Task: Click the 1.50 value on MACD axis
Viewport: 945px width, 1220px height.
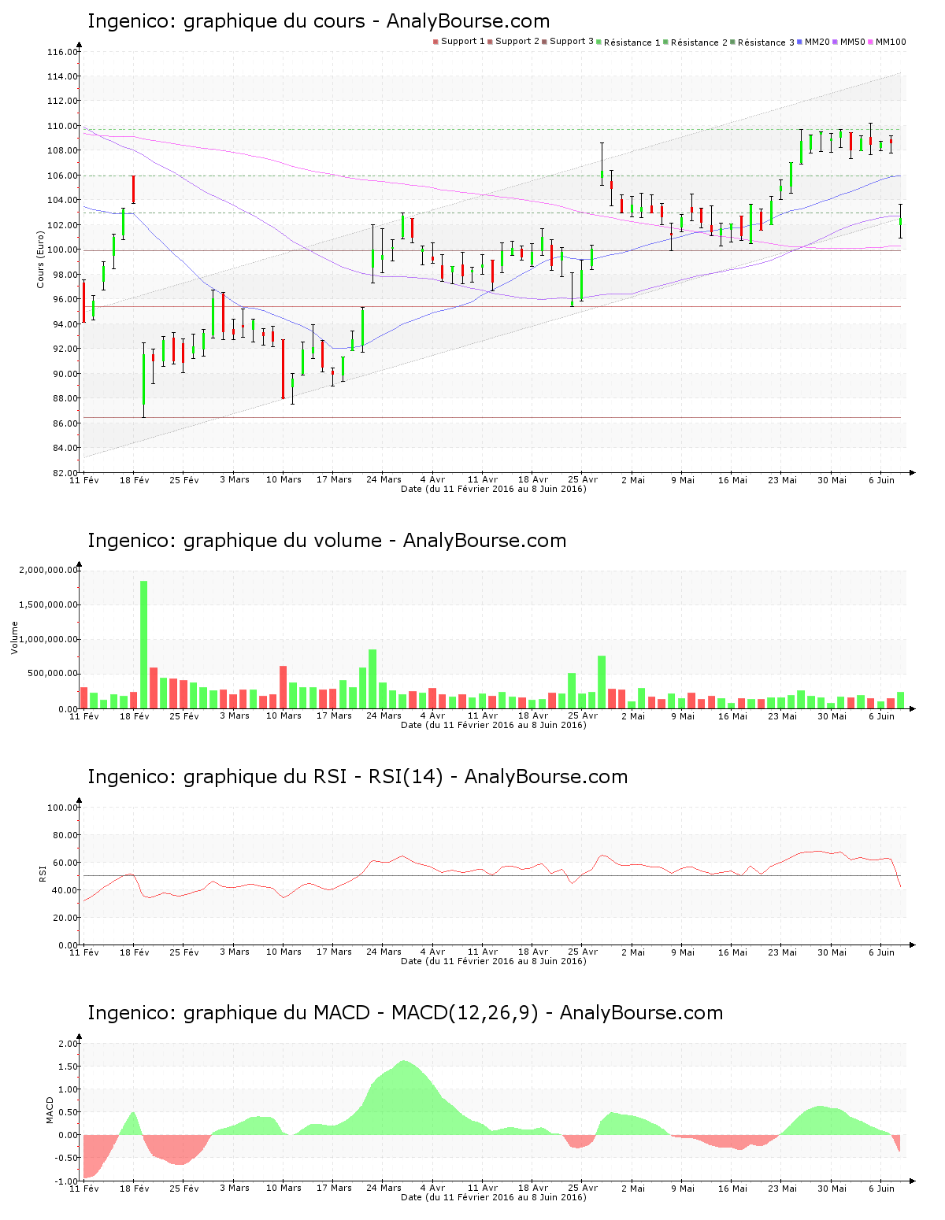Action: coord(69,1067)
